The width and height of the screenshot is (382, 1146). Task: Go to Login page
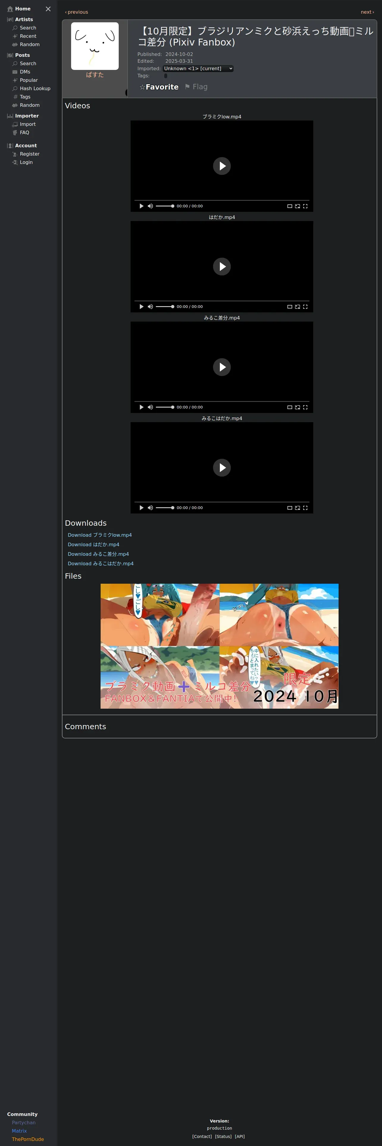(x=26, y=162)
